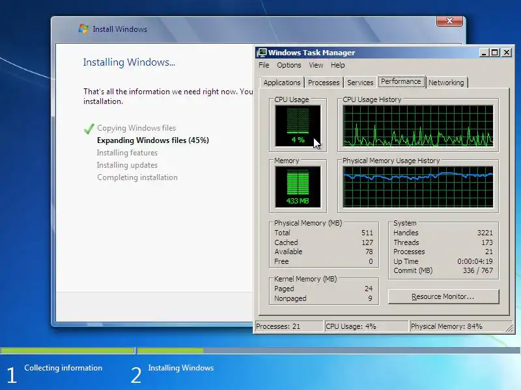Switch to the Services tab
The image size is (521, 390).
360,83
